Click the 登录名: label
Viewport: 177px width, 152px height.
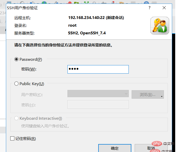21,26
